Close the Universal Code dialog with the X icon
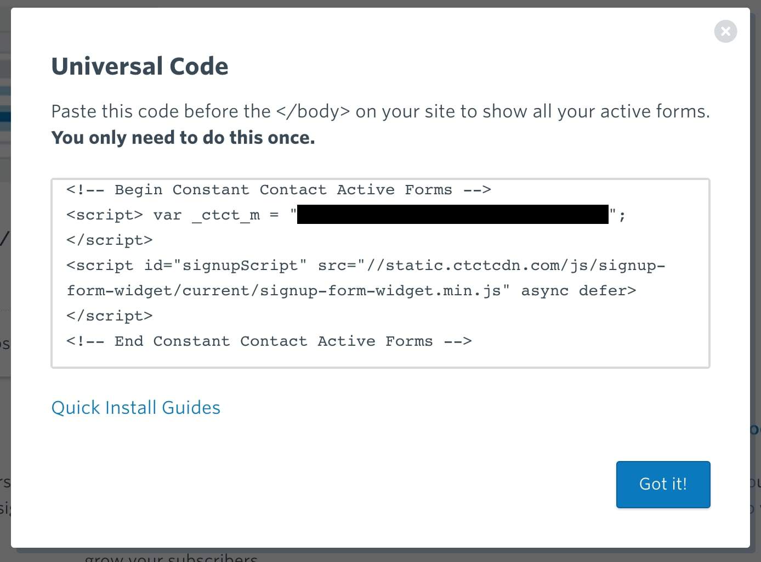761x562 pixels. pos(725,31)
